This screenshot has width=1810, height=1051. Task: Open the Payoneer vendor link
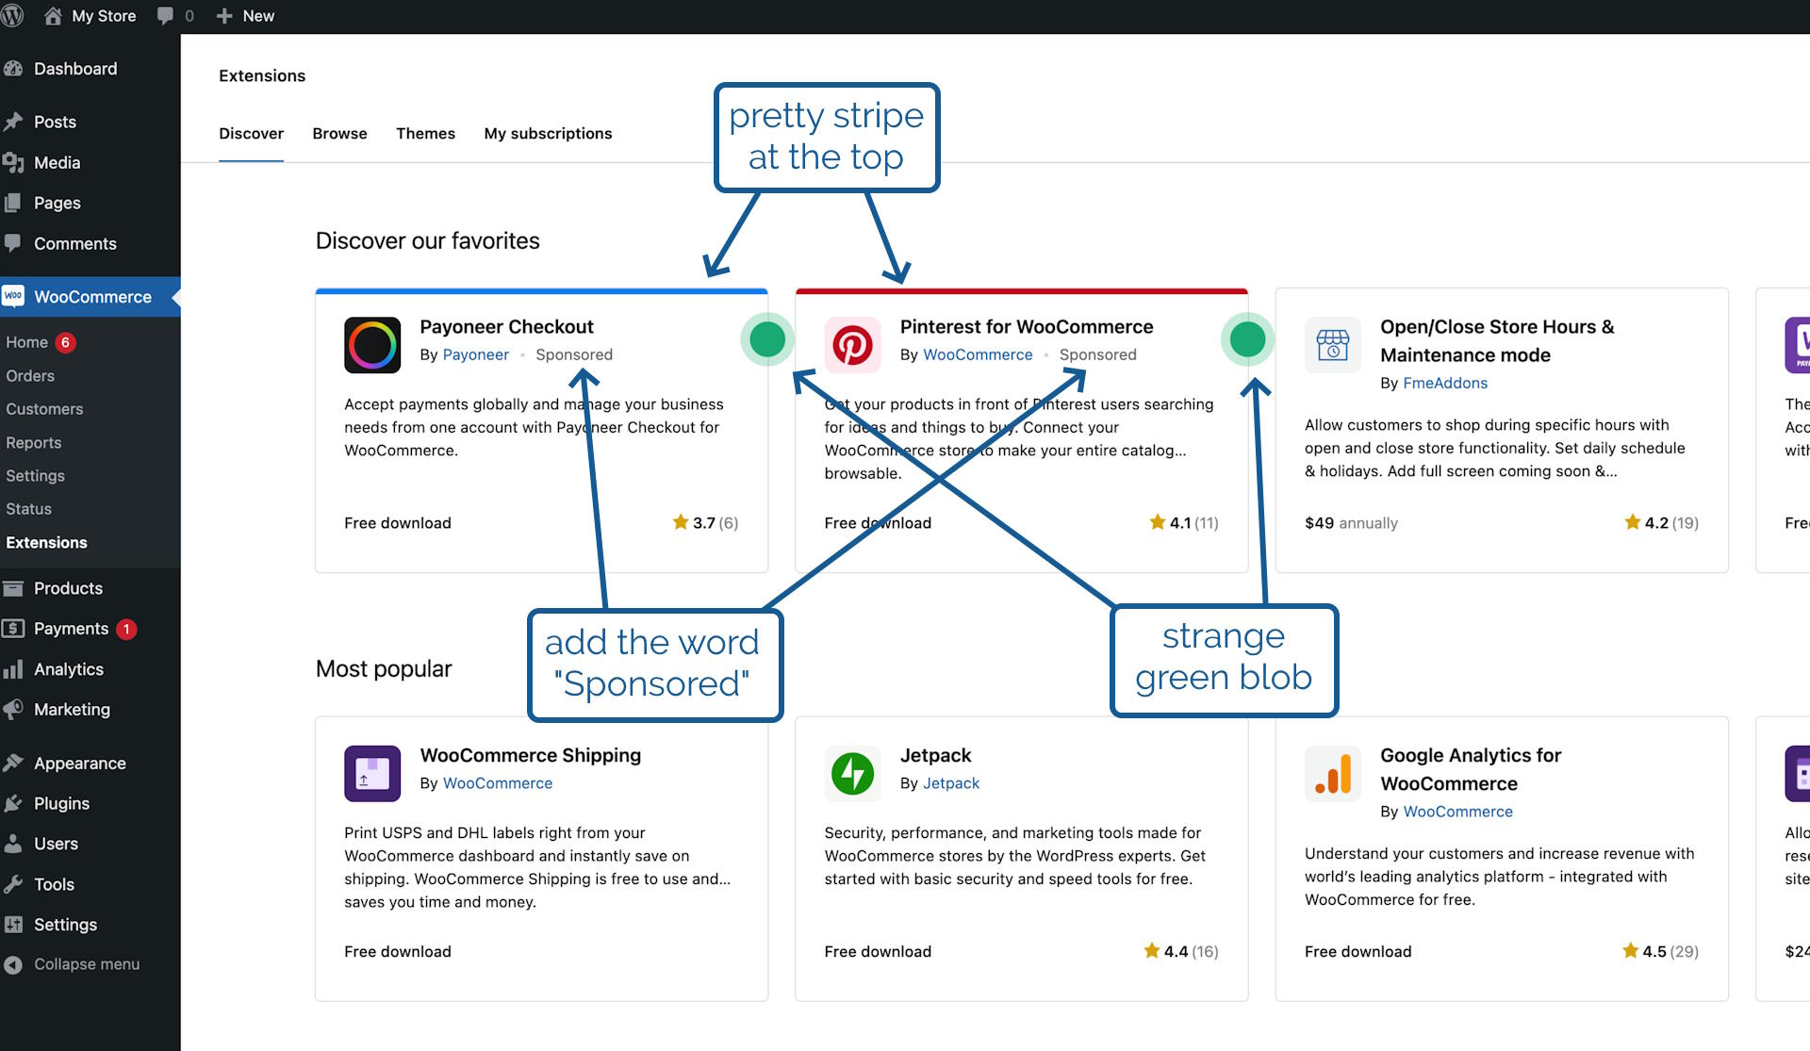475,354
